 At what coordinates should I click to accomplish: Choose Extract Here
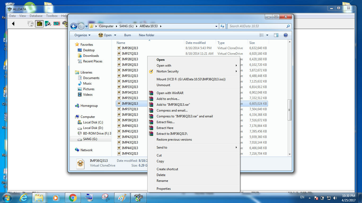click(x=194, y=128)
